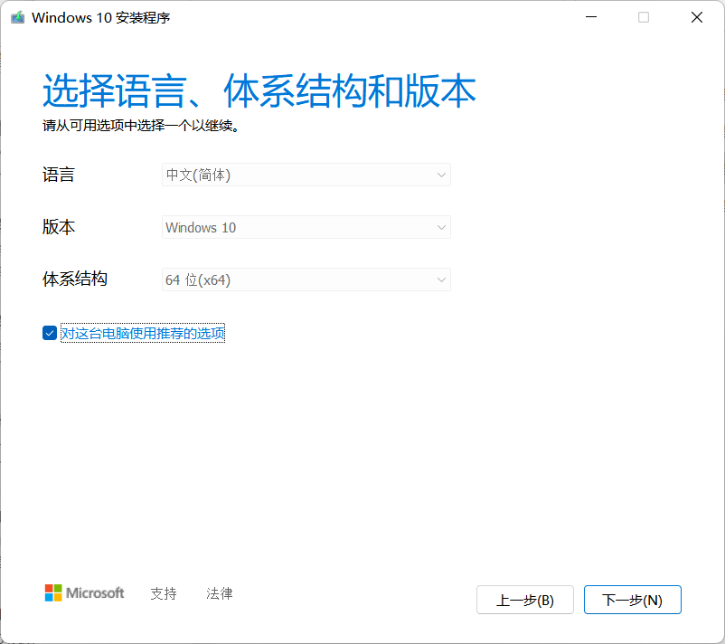This screenshot has height=644, width=725.
Task: Click the 语言 field label
Action: point(58,175)
